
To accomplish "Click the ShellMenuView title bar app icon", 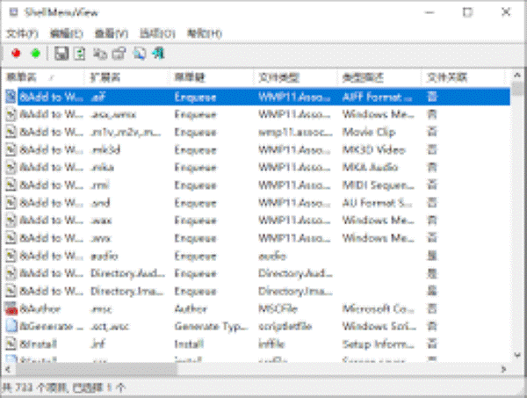I will tap(14, 12).
